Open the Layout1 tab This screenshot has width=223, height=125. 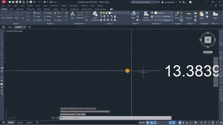20,123
